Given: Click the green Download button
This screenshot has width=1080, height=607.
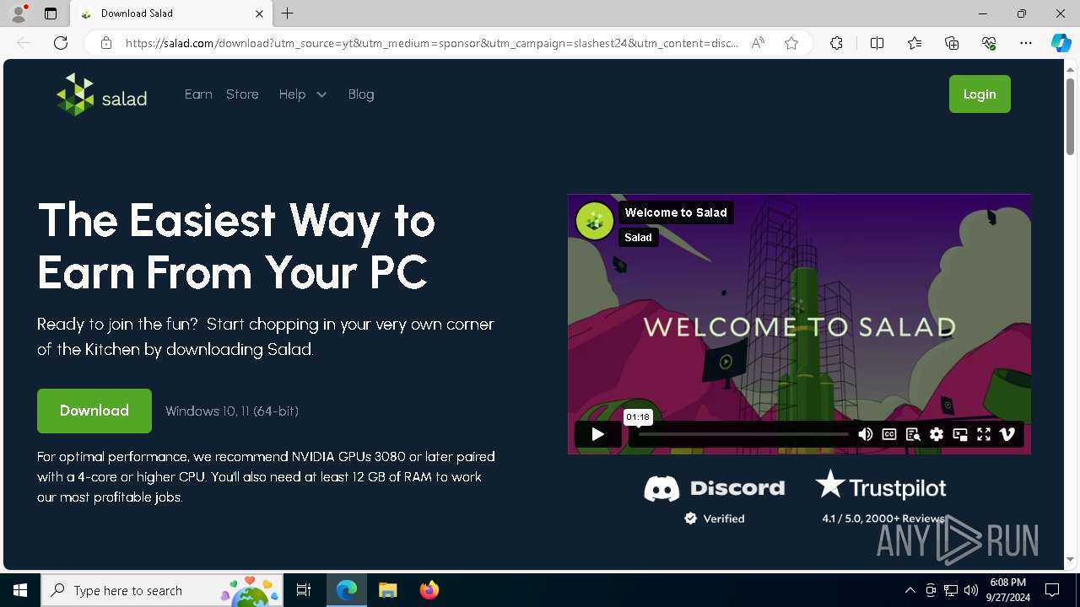Looking at the screenshot, I should [x=94, y=411].
